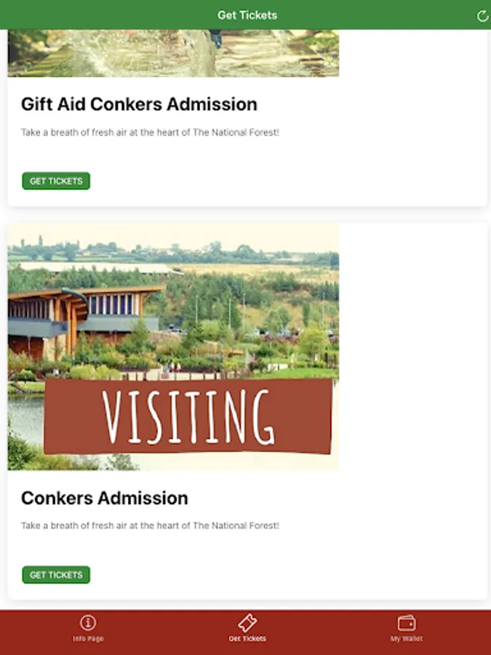Open the Info Page circle icon
491x655 pixels.
[88, 623]
